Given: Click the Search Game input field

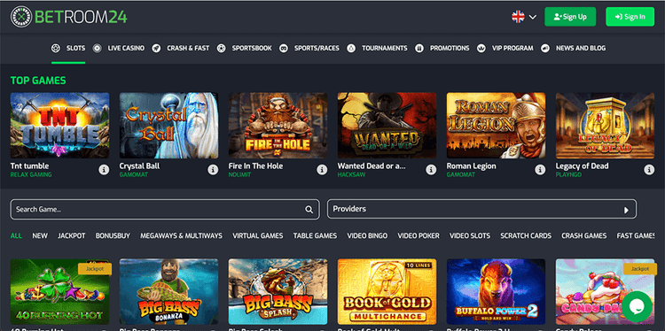Looking at the screenshot, I should pos(165,209).
